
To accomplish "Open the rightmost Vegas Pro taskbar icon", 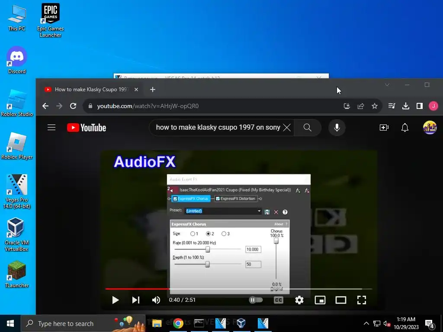I will click(x=263, y=323).
